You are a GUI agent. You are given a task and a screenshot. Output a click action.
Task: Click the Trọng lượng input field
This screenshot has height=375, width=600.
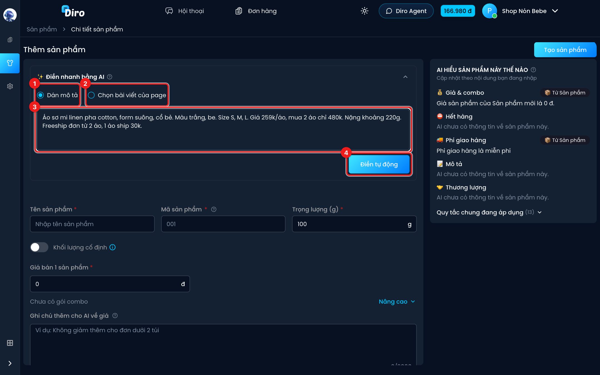coord(354,224)
